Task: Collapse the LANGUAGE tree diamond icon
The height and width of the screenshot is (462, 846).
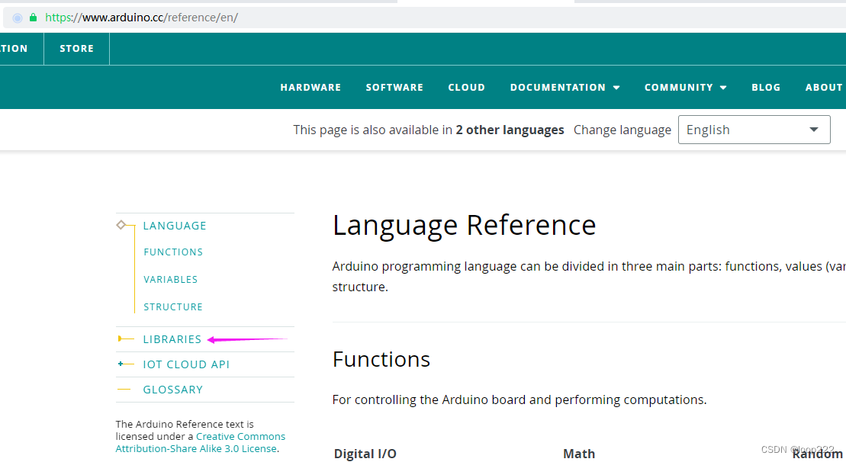Action: point(121,225)
